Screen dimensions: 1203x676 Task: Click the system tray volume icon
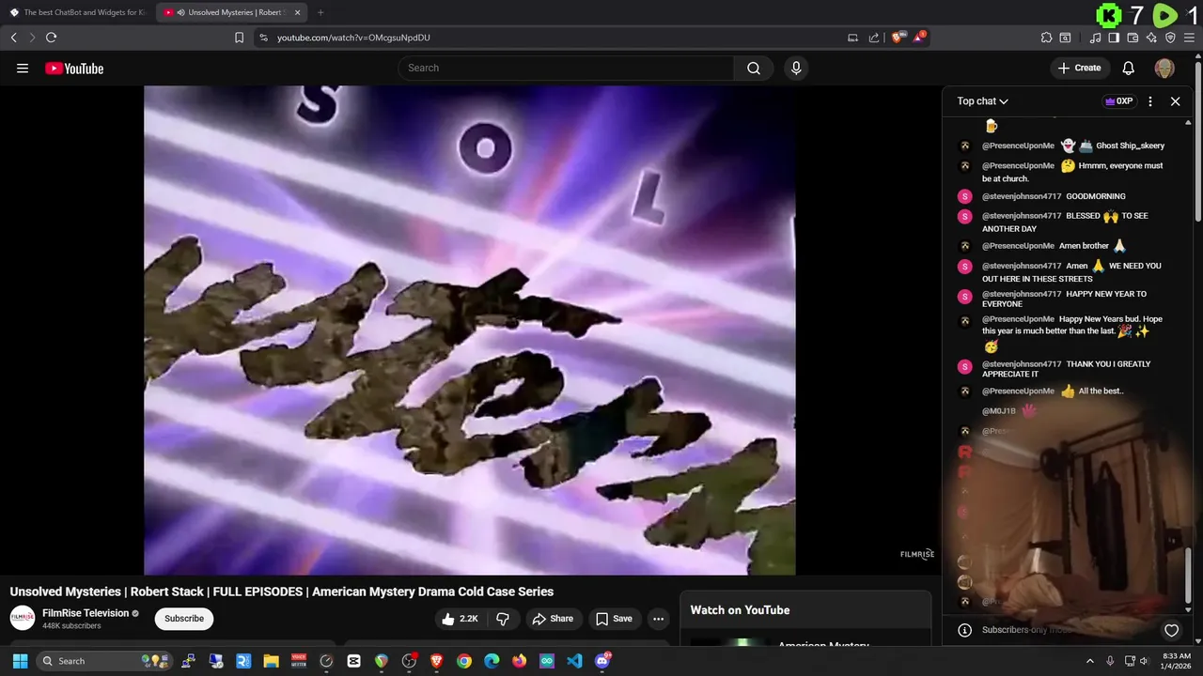pyautogui.click(x=1144, y=661)
